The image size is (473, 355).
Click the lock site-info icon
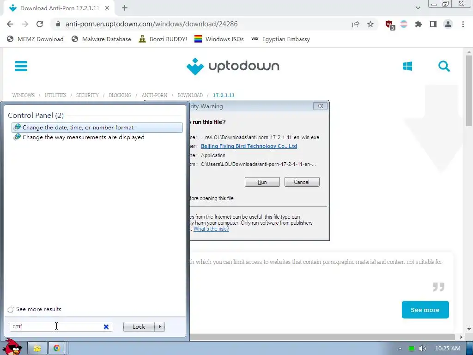58,24
